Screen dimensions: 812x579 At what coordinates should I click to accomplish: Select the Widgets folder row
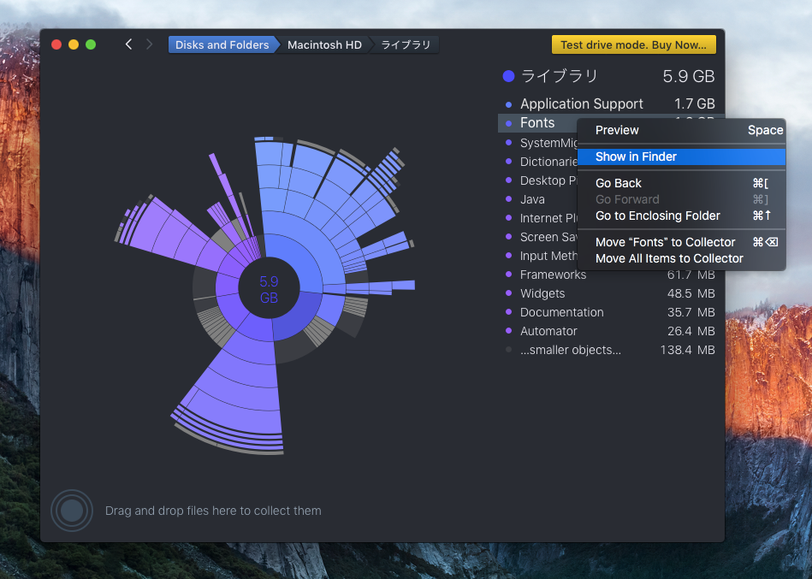click(611, 293)
